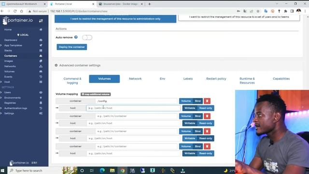This screenshot has height=174, width=309.
Task: Click host path field under /config
Action: point(133,108)
